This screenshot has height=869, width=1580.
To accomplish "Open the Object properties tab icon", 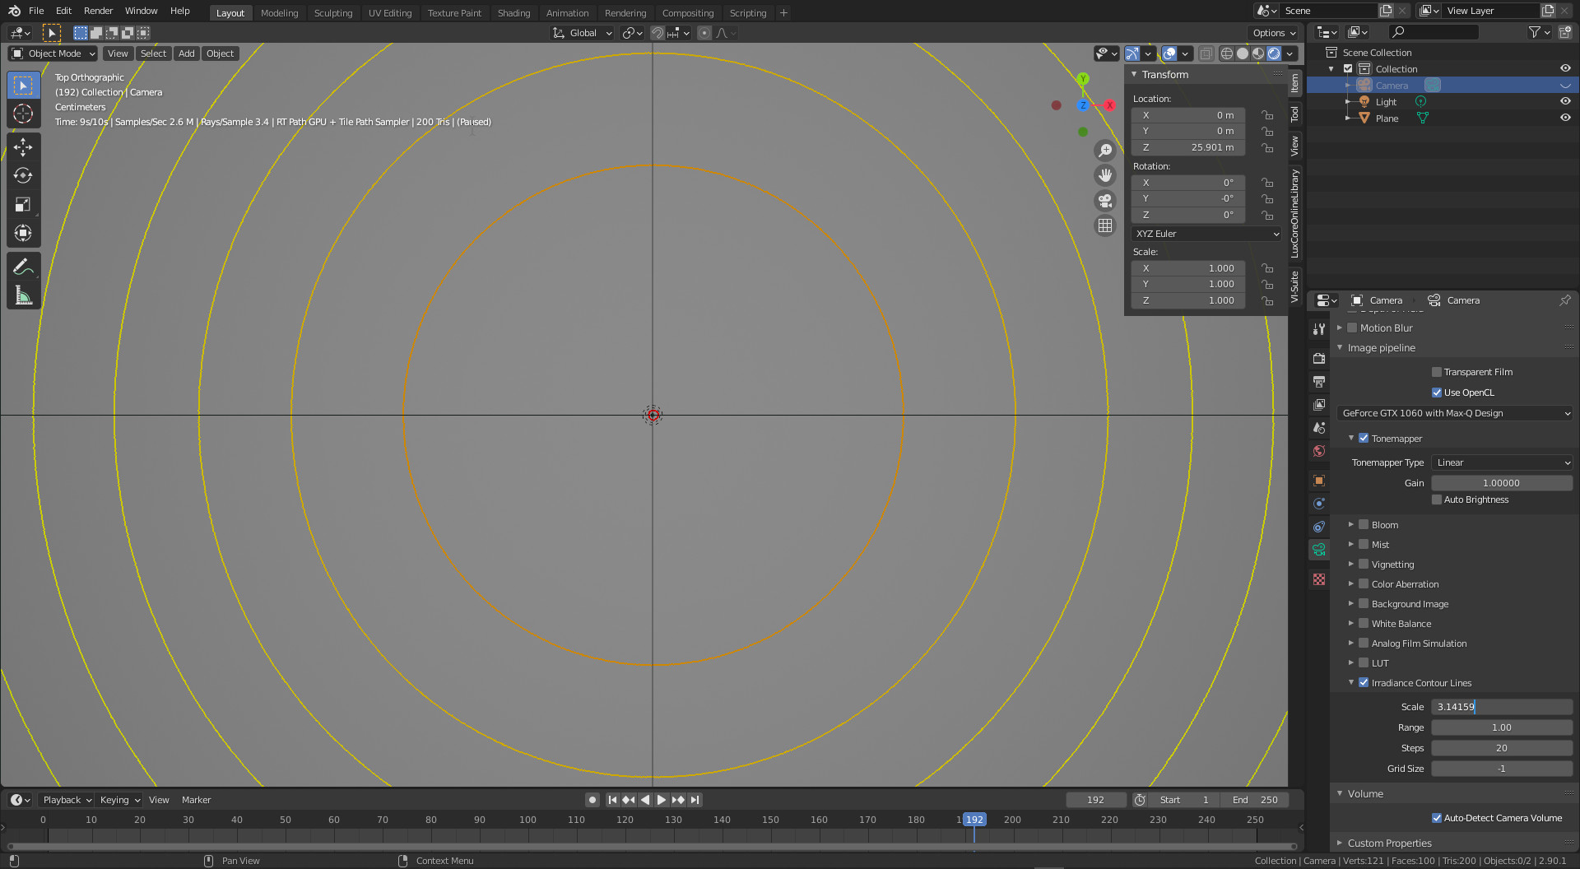I will (x=1319, y=481).
